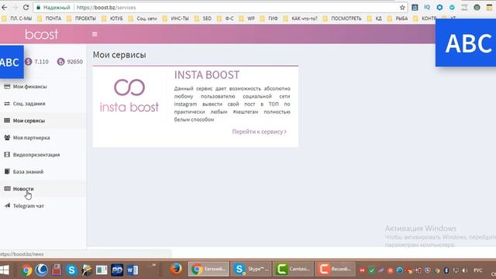Click the volume speaker tray icon
The width and height of the screenshot is (496, 279).
(x=465, y=270)
